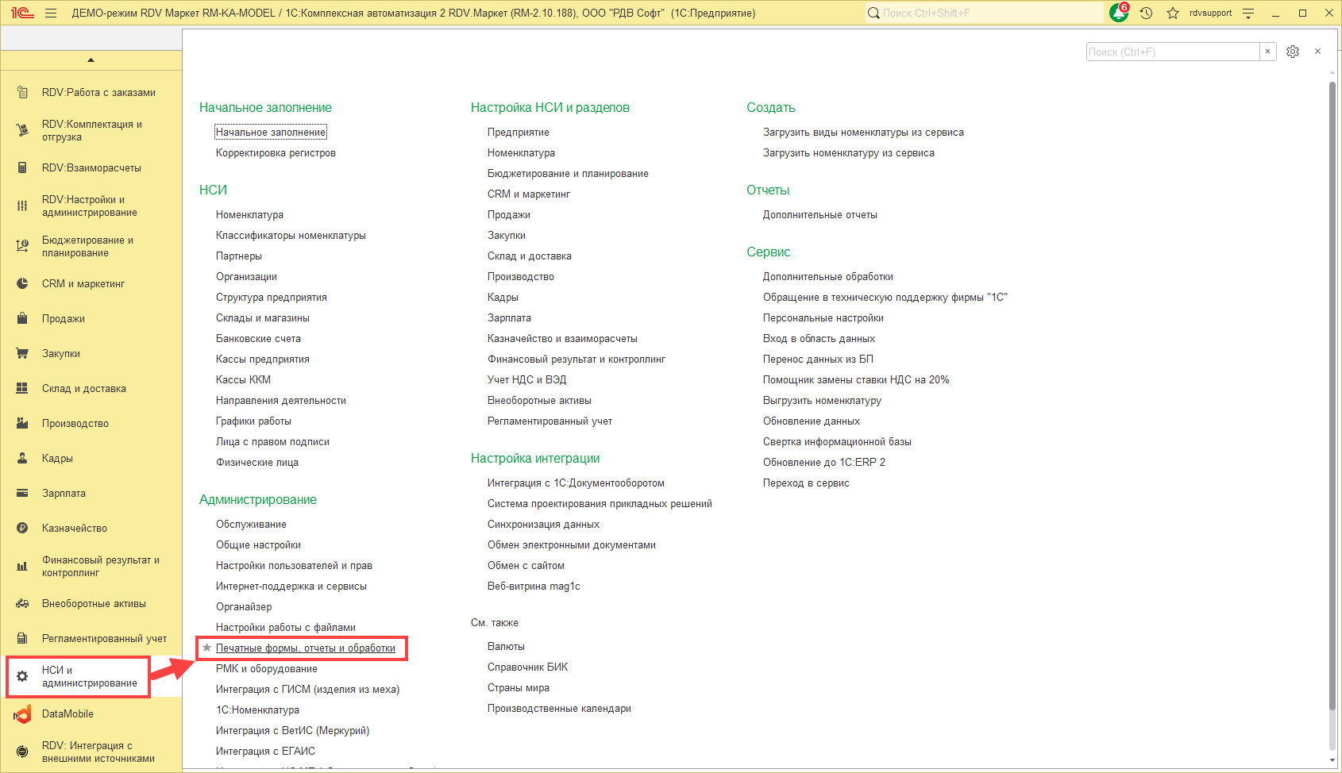Open favorites star in title bar
Image resolution: width=1342 pixels, height=773 pixels.
pyautogui.click(x=1173, y=13)
